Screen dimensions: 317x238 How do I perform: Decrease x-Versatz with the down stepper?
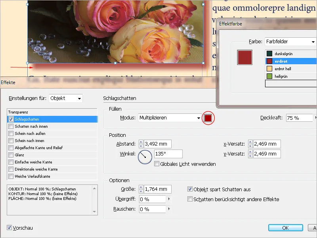[250, 146]
